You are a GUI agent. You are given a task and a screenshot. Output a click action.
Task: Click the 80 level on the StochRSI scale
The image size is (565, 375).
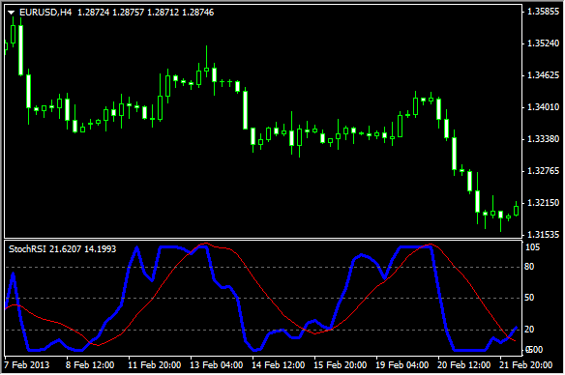529,267
